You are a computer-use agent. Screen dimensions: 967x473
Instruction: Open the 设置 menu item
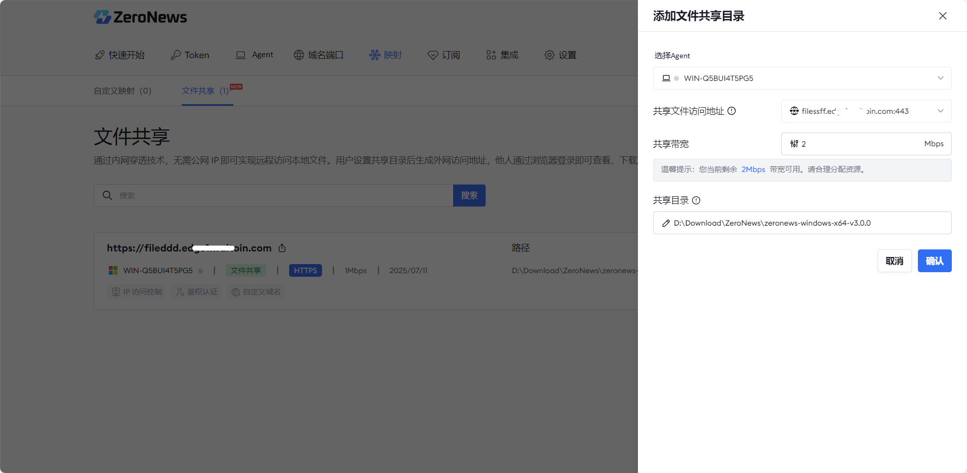click(x=560, y=55)
